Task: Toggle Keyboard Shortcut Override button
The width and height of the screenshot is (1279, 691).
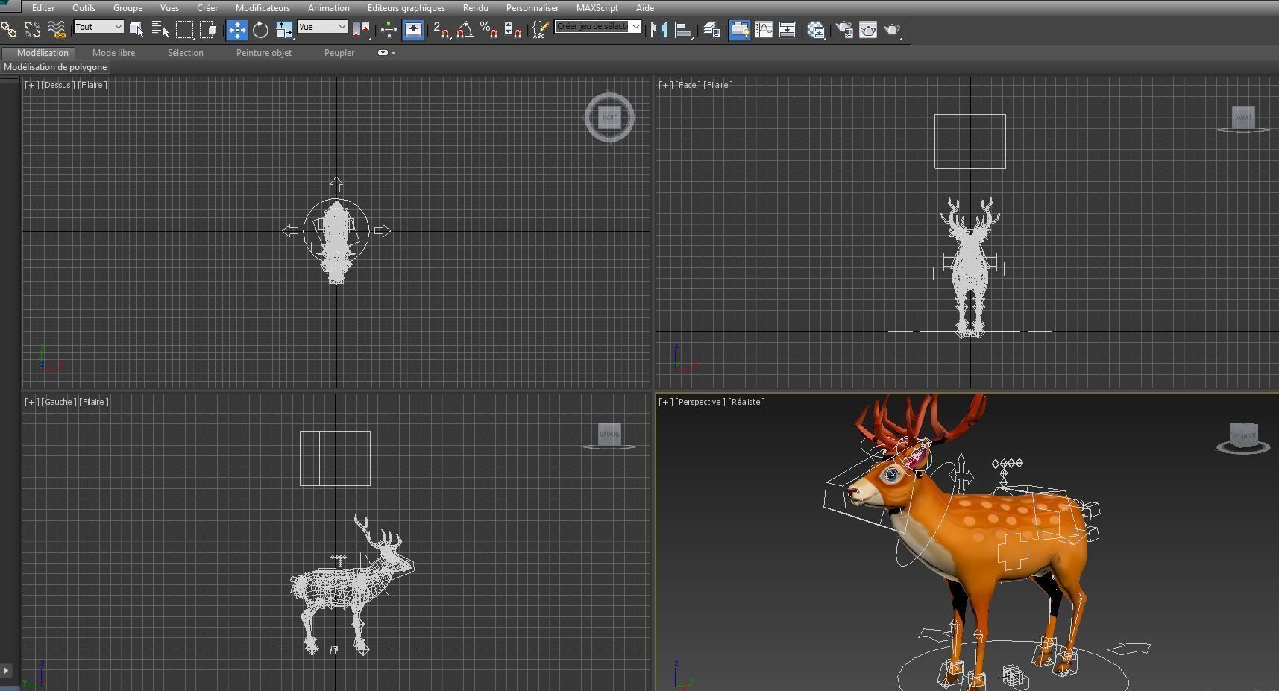Action: point(413,30)
